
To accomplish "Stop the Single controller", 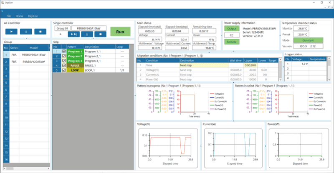I will [x=100, y=34].
